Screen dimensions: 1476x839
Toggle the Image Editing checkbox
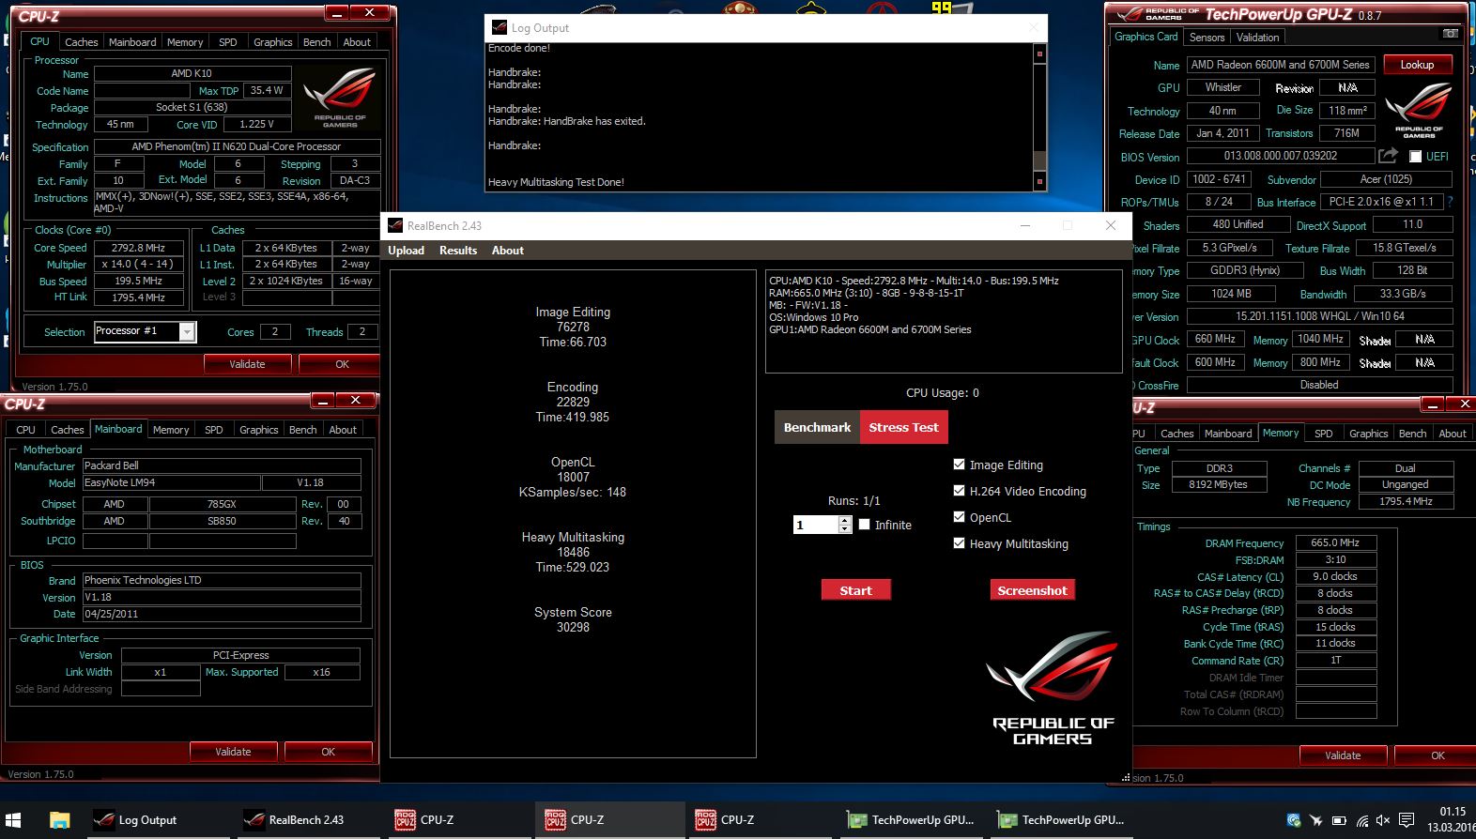(x=959, y=465)
